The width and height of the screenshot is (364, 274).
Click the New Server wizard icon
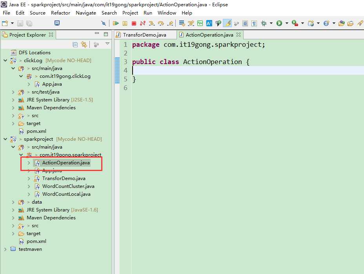tap(311, 23)
